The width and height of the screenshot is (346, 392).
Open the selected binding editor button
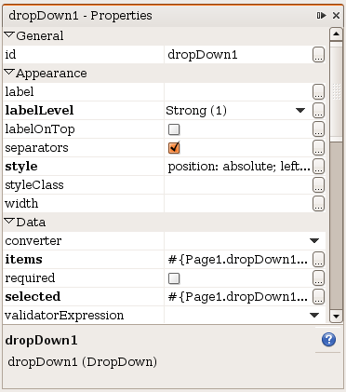click(318, 297)
